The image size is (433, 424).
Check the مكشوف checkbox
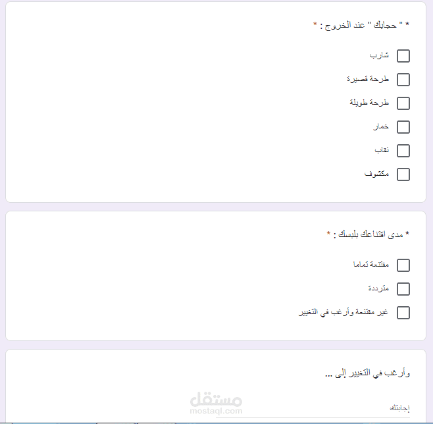pyautogui.click(x=403, y=174)
